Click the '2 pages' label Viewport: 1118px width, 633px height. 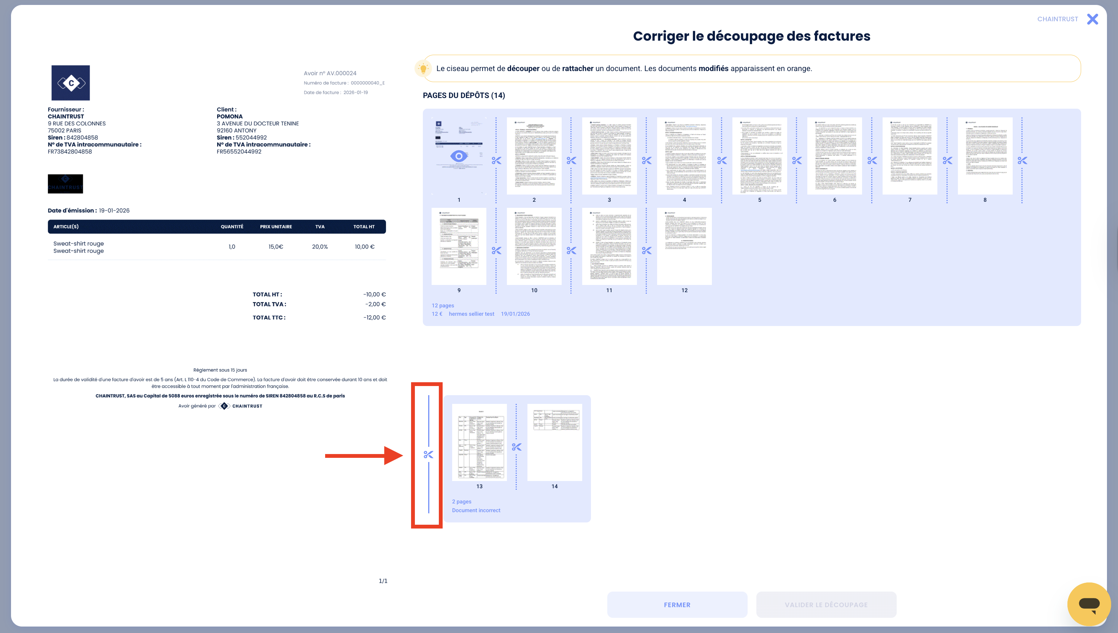[462, 502]
